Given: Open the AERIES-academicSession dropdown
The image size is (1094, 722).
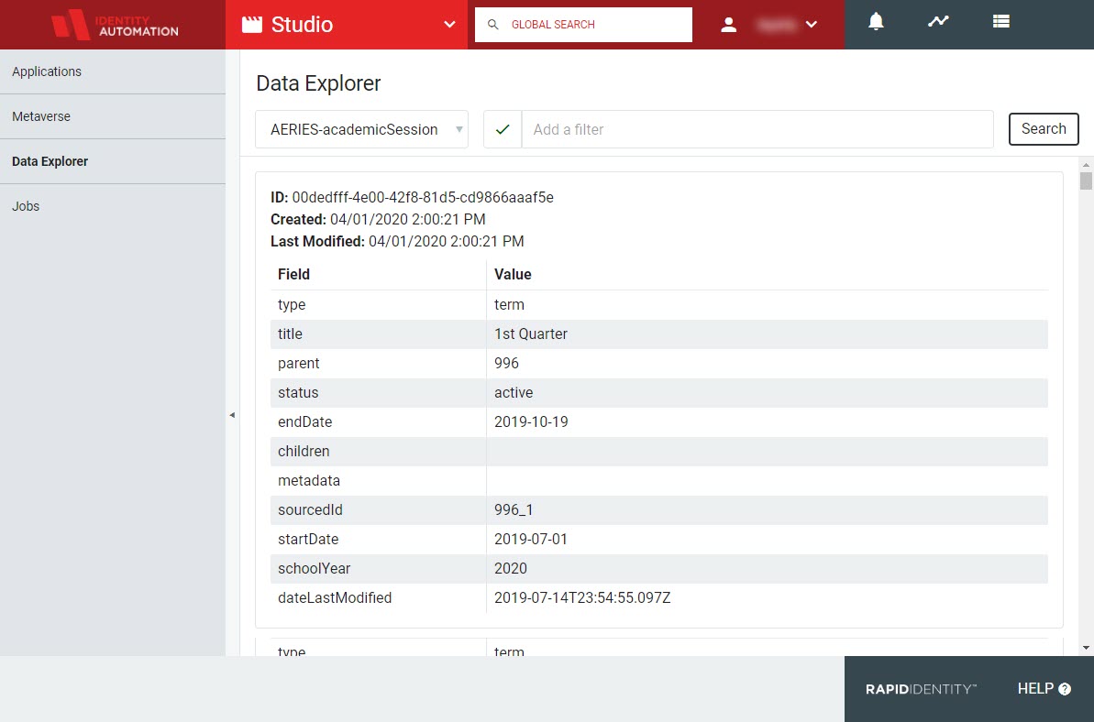Looking at the screenshot, I should coord(362,129).
